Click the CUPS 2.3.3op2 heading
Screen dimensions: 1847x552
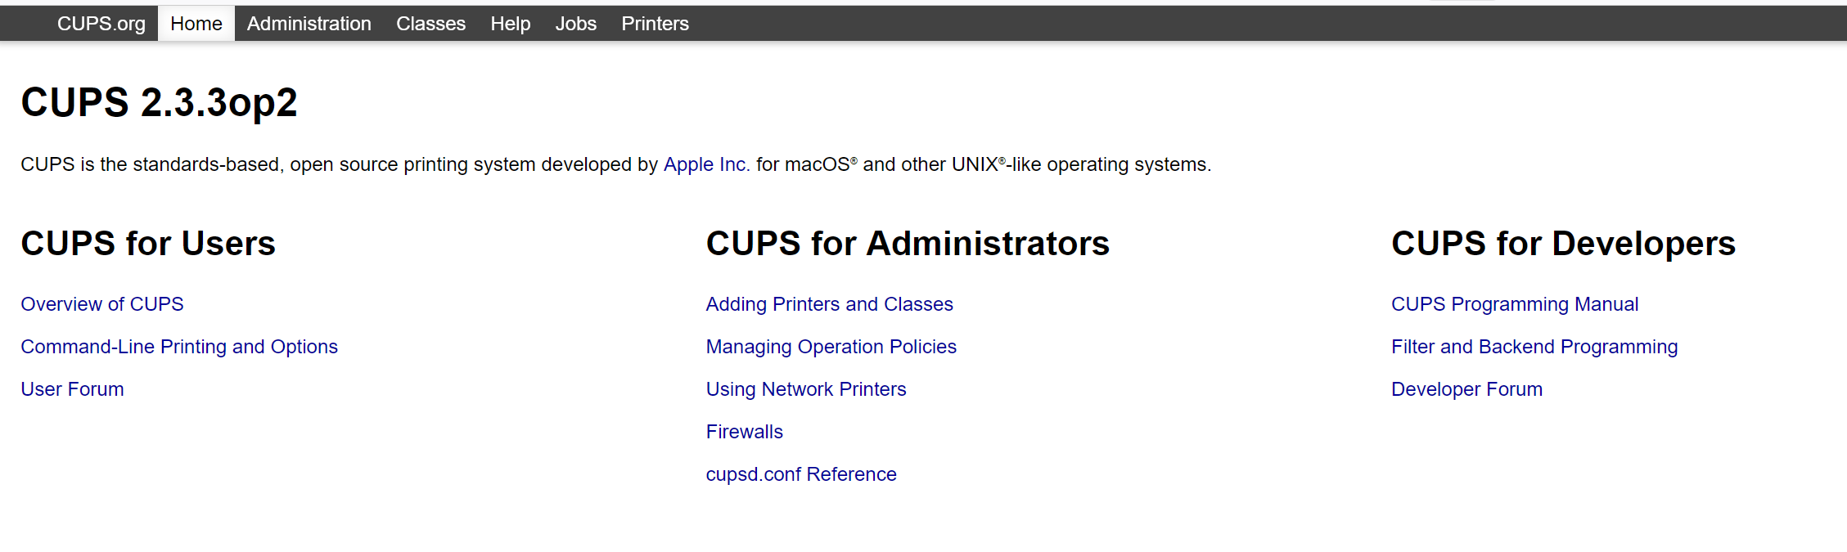(159, 102)
